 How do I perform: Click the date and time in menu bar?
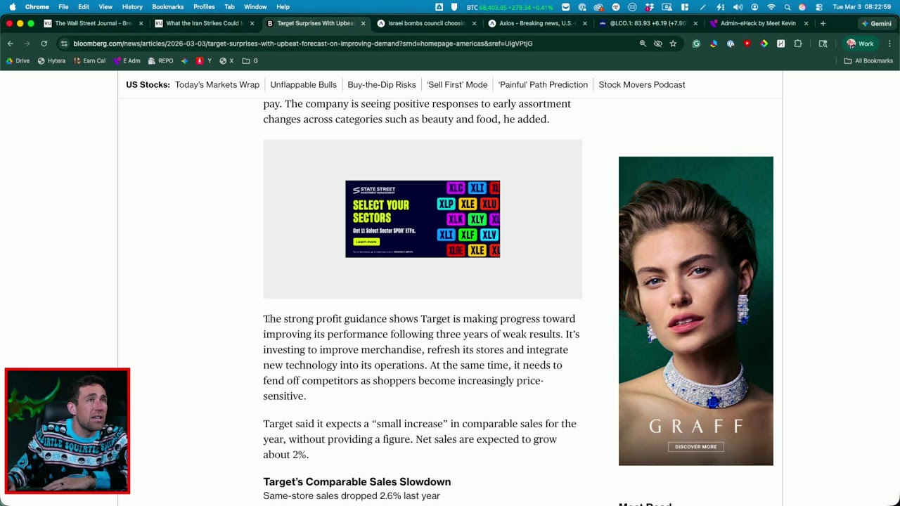click(863, 7)
